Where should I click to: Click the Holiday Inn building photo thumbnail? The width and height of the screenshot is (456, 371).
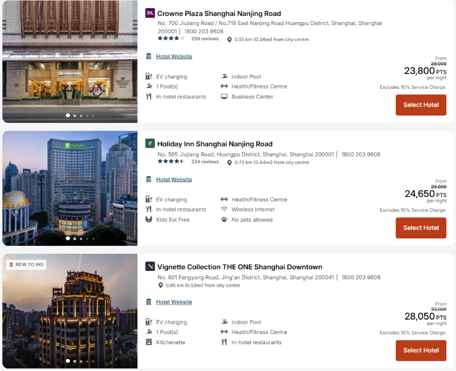pos(70,188)
